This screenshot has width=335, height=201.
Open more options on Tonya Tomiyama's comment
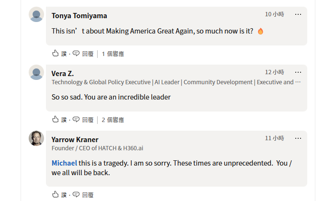[x=298, y=14]
